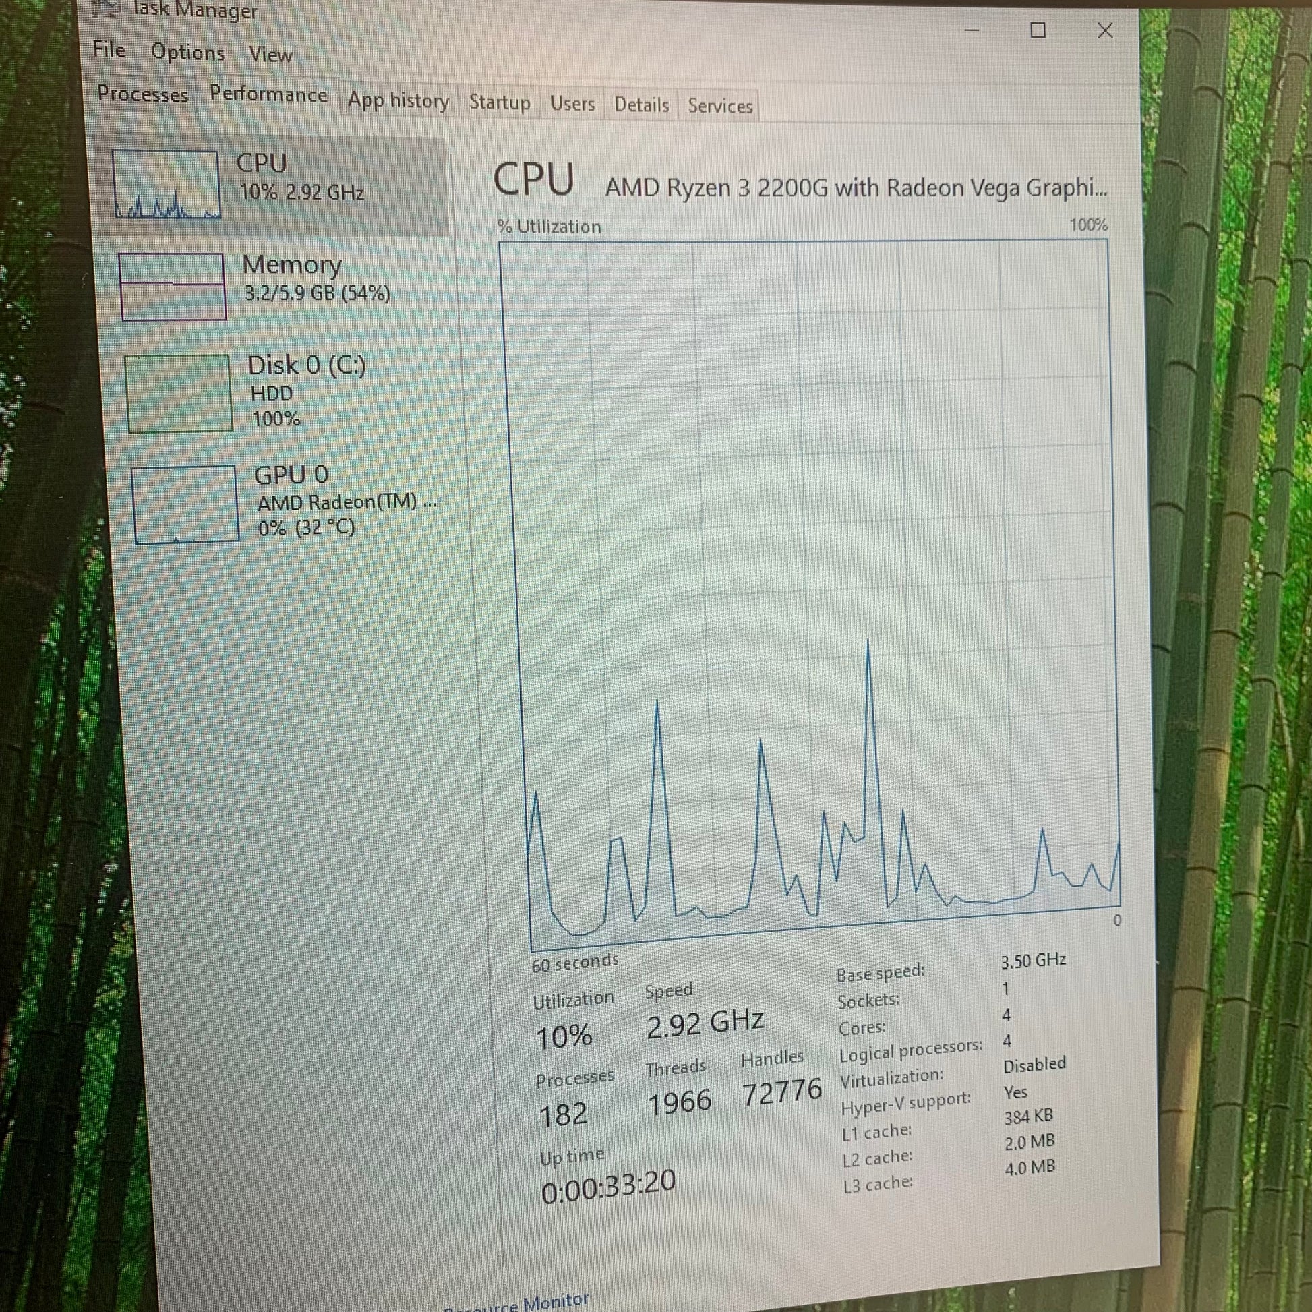Open the Options menu

(187, 53)
